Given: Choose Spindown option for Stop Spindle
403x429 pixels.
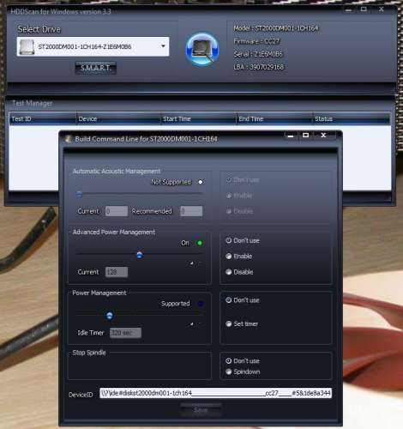Looking at the screenshot, I should pos(243,372).
